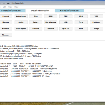Open the View menu
The height and width of the screenshot is (105, 105).
(x=10, y=7)
